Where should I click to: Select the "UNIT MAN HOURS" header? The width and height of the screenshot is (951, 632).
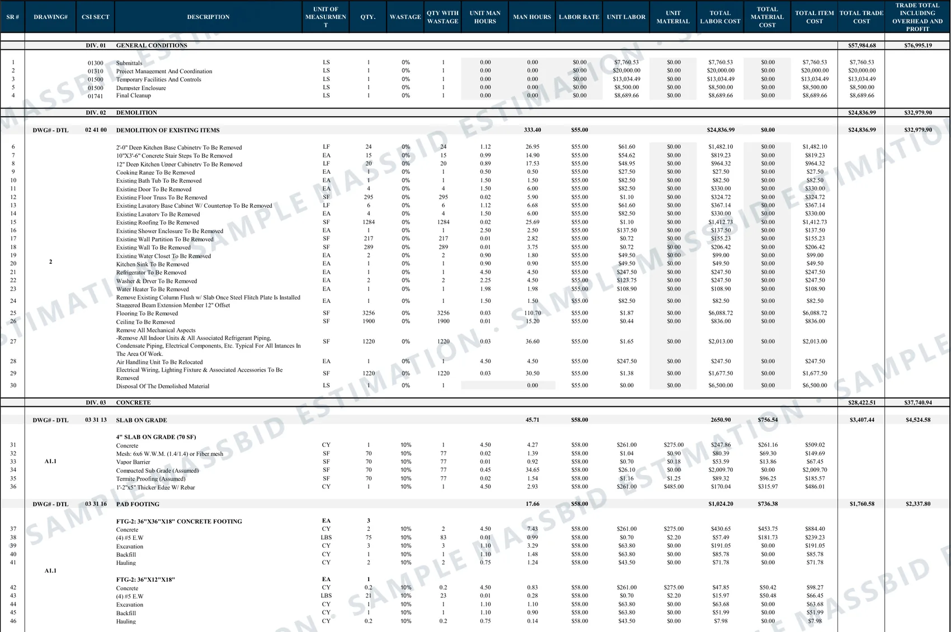[485, 17]
